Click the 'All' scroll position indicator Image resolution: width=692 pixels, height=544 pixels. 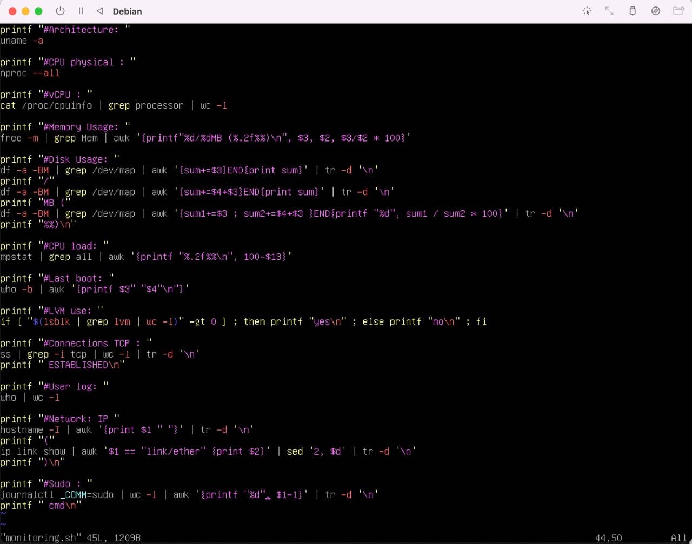[678, 538]
